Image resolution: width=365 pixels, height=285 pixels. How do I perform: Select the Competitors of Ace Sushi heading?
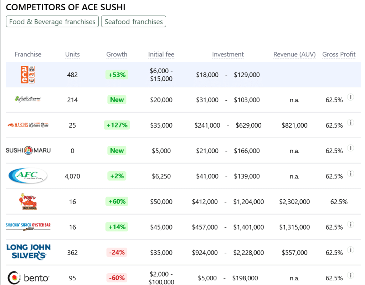pyautogui.click(x=66, y=7)
